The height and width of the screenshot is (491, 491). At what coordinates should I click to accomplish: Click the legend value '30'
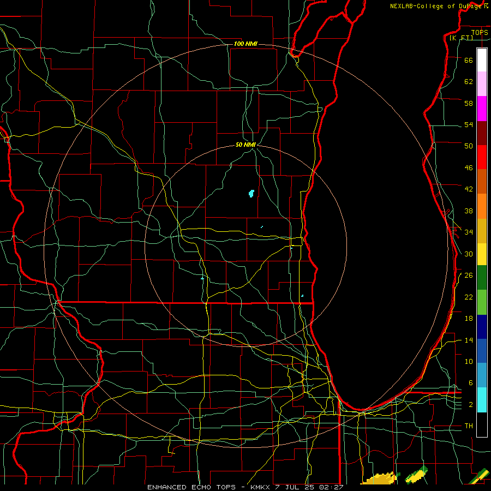tap(469, 254)
